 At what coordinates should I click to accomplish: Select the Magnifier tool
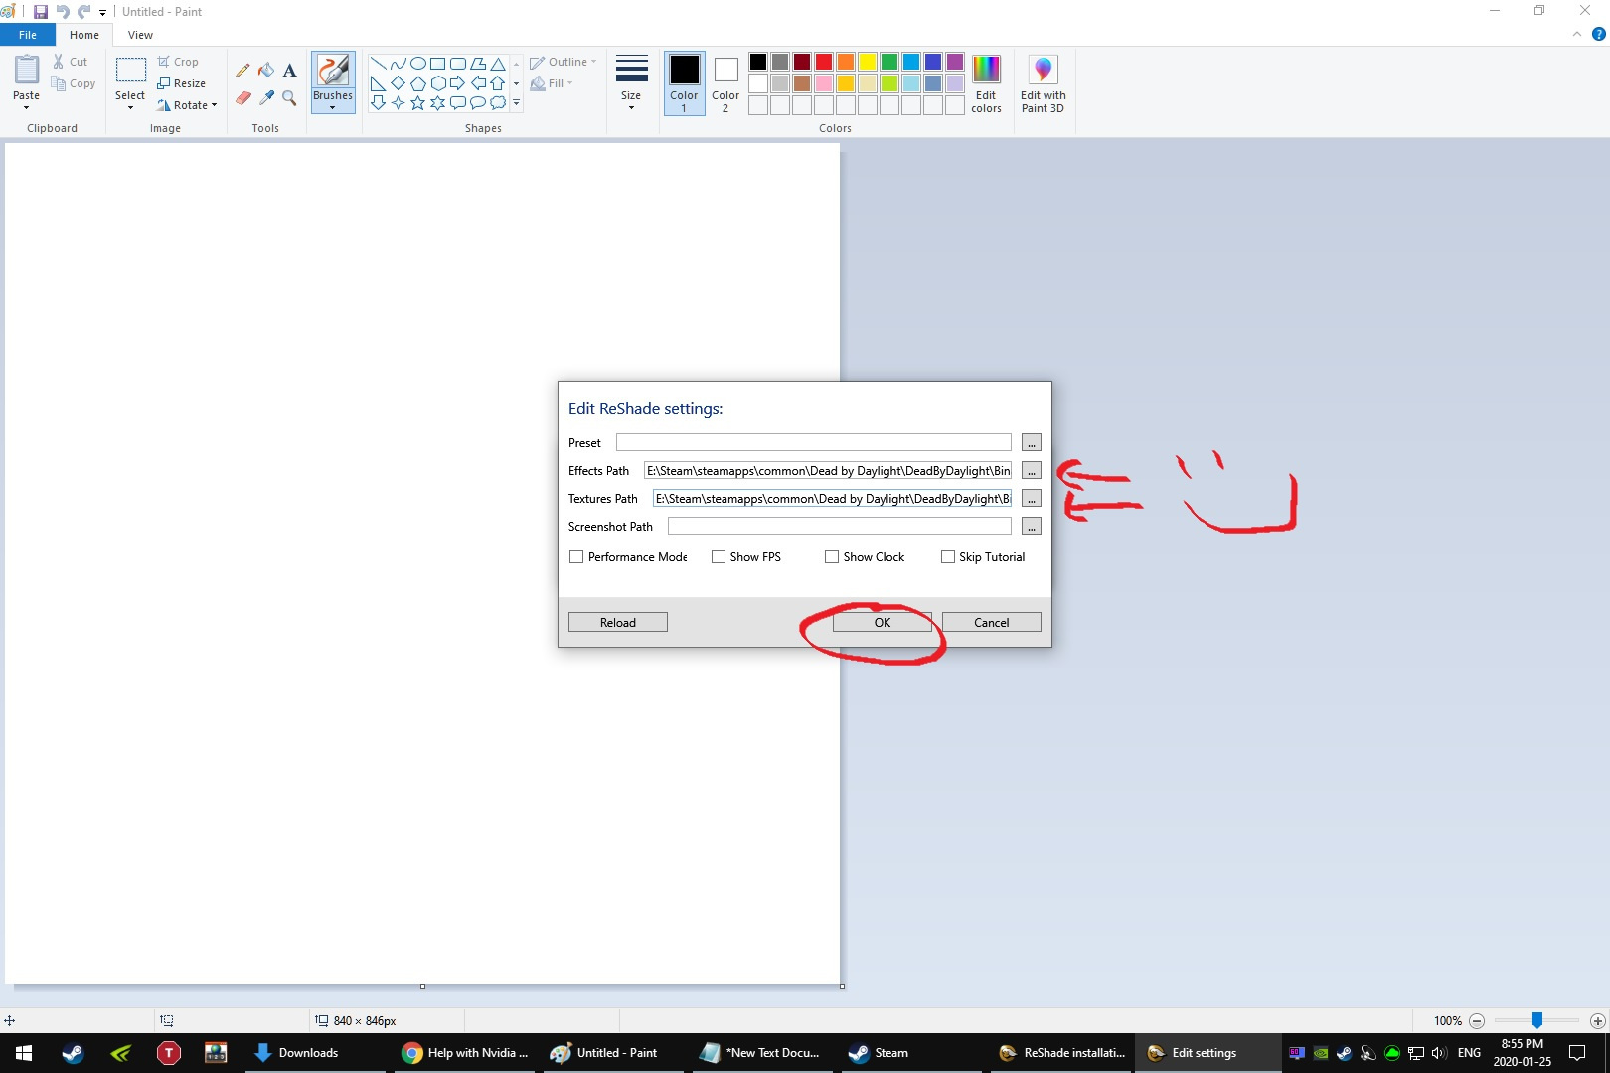[289, 98]
